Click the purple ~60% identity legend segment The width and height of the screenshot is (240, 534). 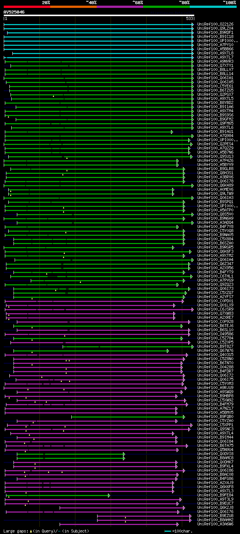coord(120,7)
